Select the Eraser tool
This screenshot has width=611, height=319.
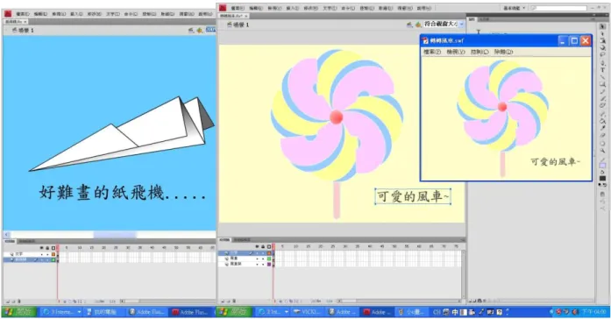602,135
